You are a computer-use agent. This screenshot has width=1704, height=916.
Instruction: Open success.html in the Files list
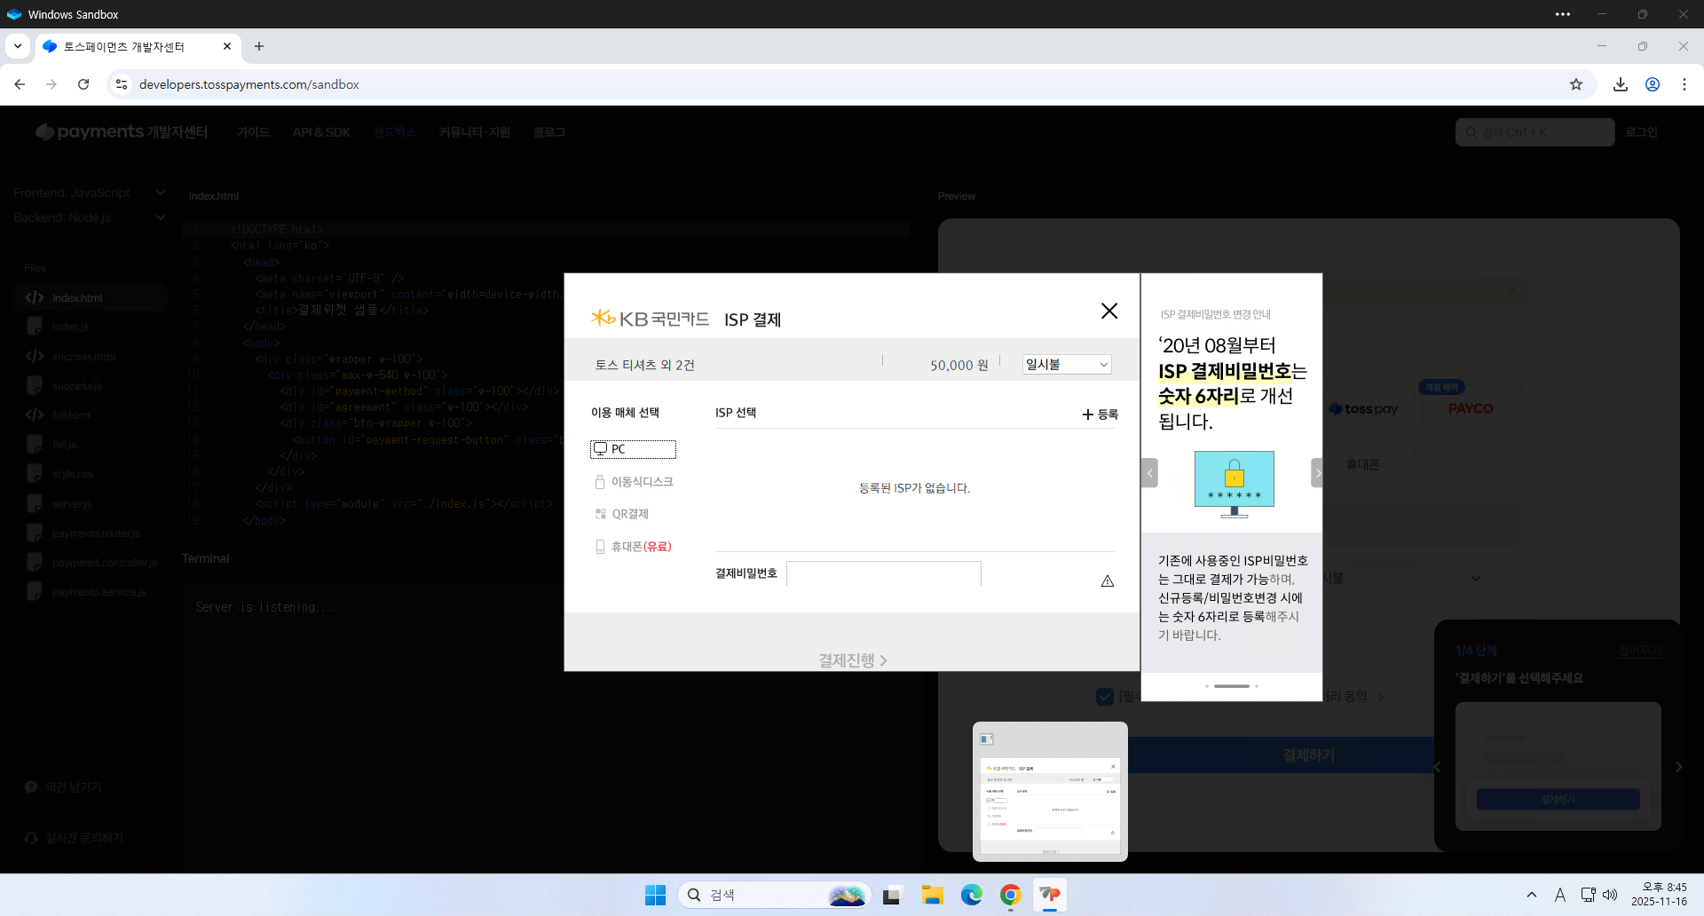pos(91,357)
